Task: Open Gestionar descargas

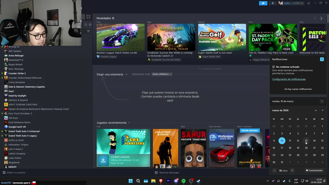Action: tap(167, 173)
